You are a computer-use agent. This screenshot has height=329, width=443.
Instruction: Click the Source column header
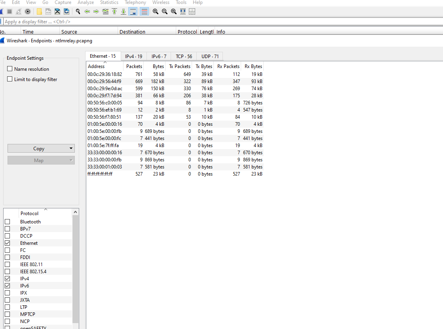click(x=88, y=32)
